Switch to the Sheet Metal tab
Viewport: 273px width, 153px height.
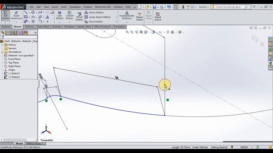[x=43, y=27]
